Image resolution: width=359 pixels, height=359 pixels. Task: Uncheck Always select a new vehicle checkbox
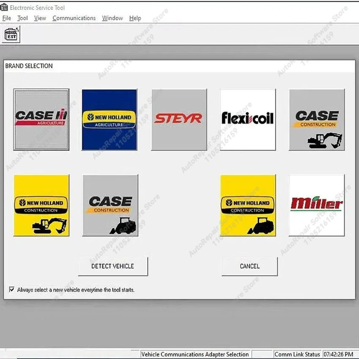click(11, 290)
